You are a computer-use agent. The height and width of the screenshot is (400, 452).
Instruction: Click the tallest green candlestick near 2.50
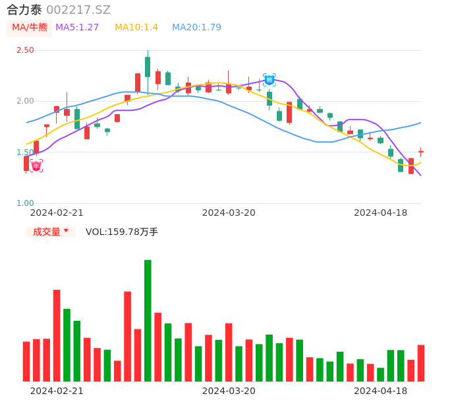148,67
